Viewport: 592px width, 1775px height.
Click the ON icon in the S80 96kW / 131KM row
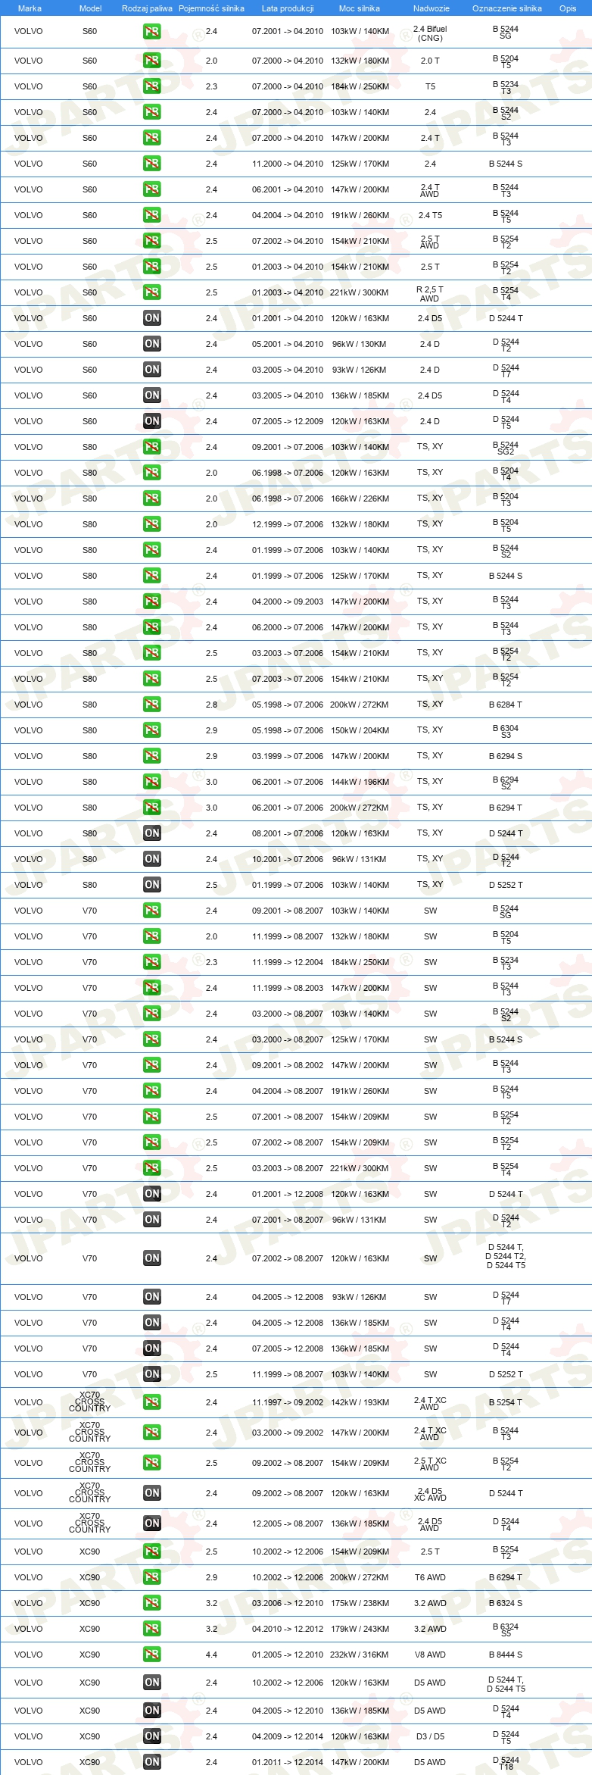pyautogui.click(x=152, y=859)
